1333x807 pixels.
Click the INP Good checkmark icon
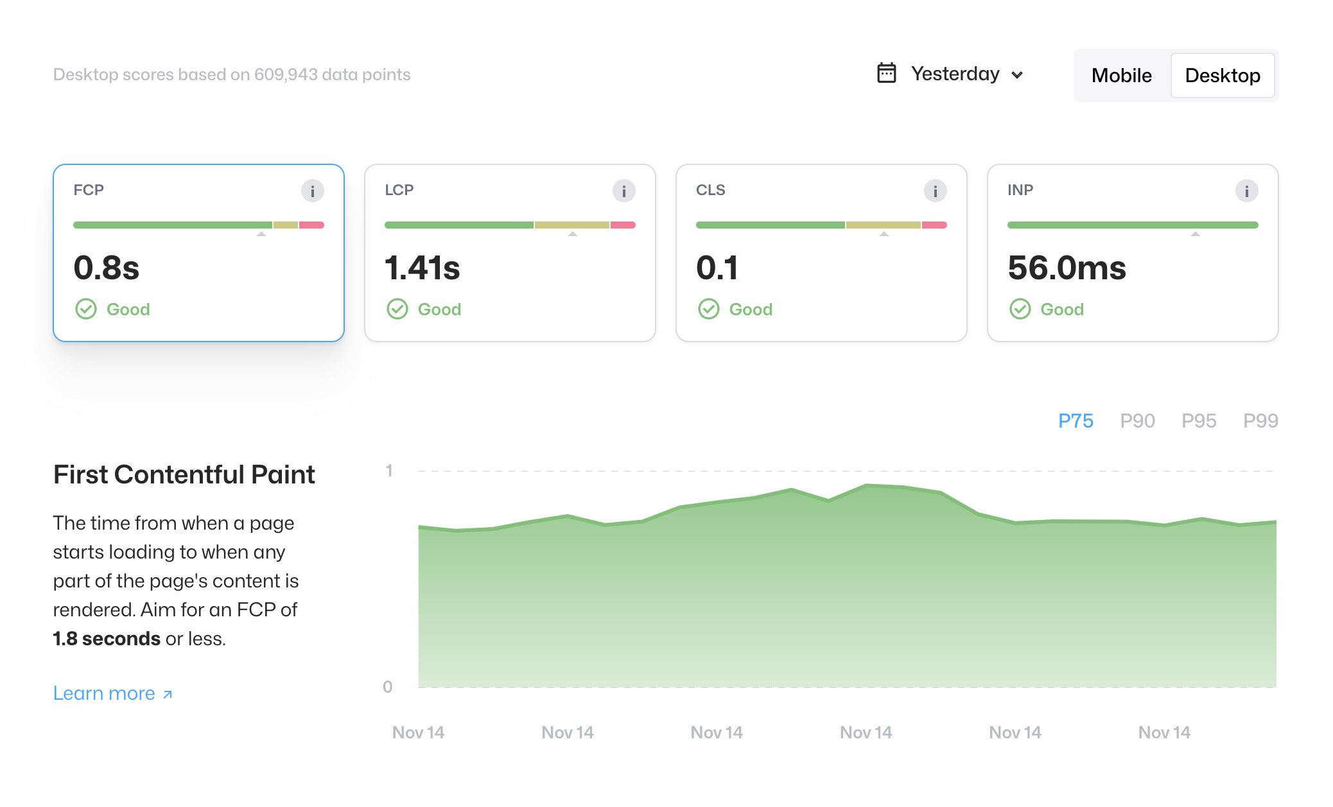(1020, 309)
